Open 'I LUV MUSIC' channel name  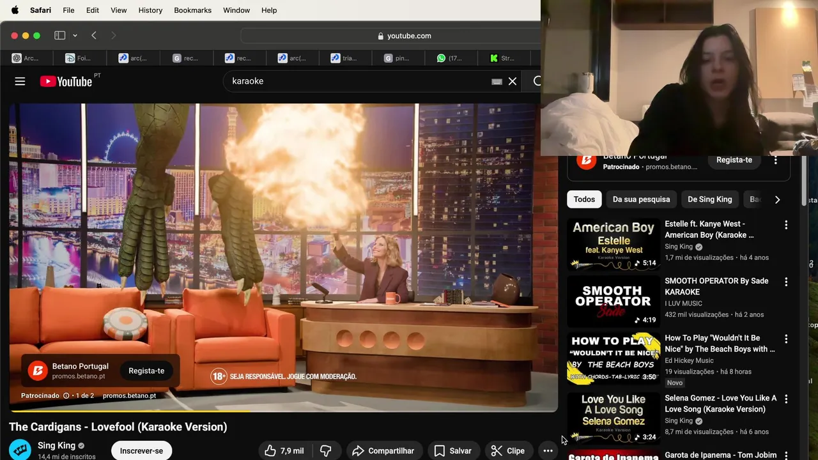(x=683, y=303)
